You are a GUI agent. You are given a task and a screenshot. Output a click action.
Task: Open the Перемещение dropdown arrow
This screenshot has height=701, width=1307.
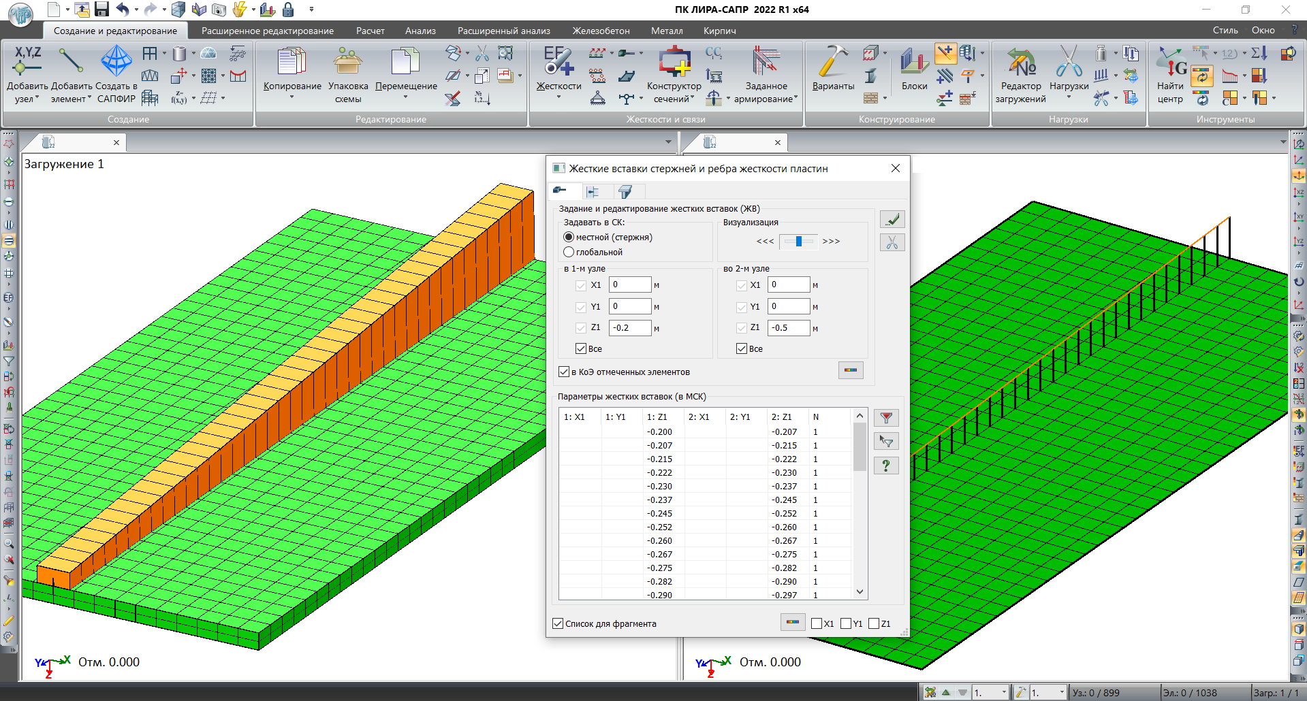(x=406, y=98)
